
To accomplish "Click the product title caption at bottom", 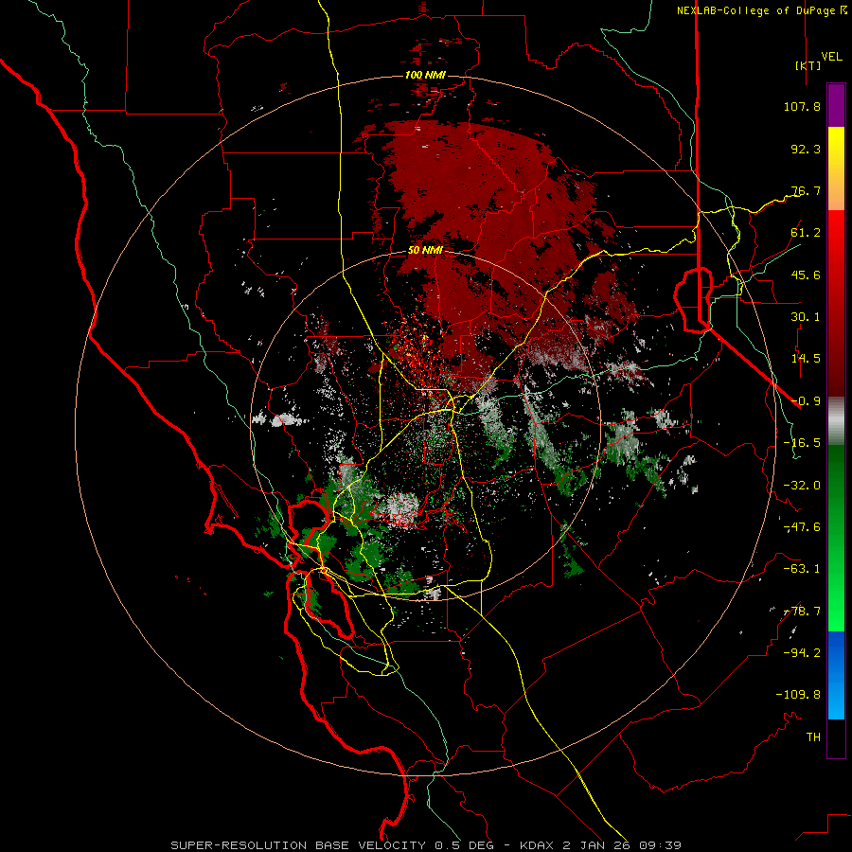I will pyautogui.click(x=426, y=845).
